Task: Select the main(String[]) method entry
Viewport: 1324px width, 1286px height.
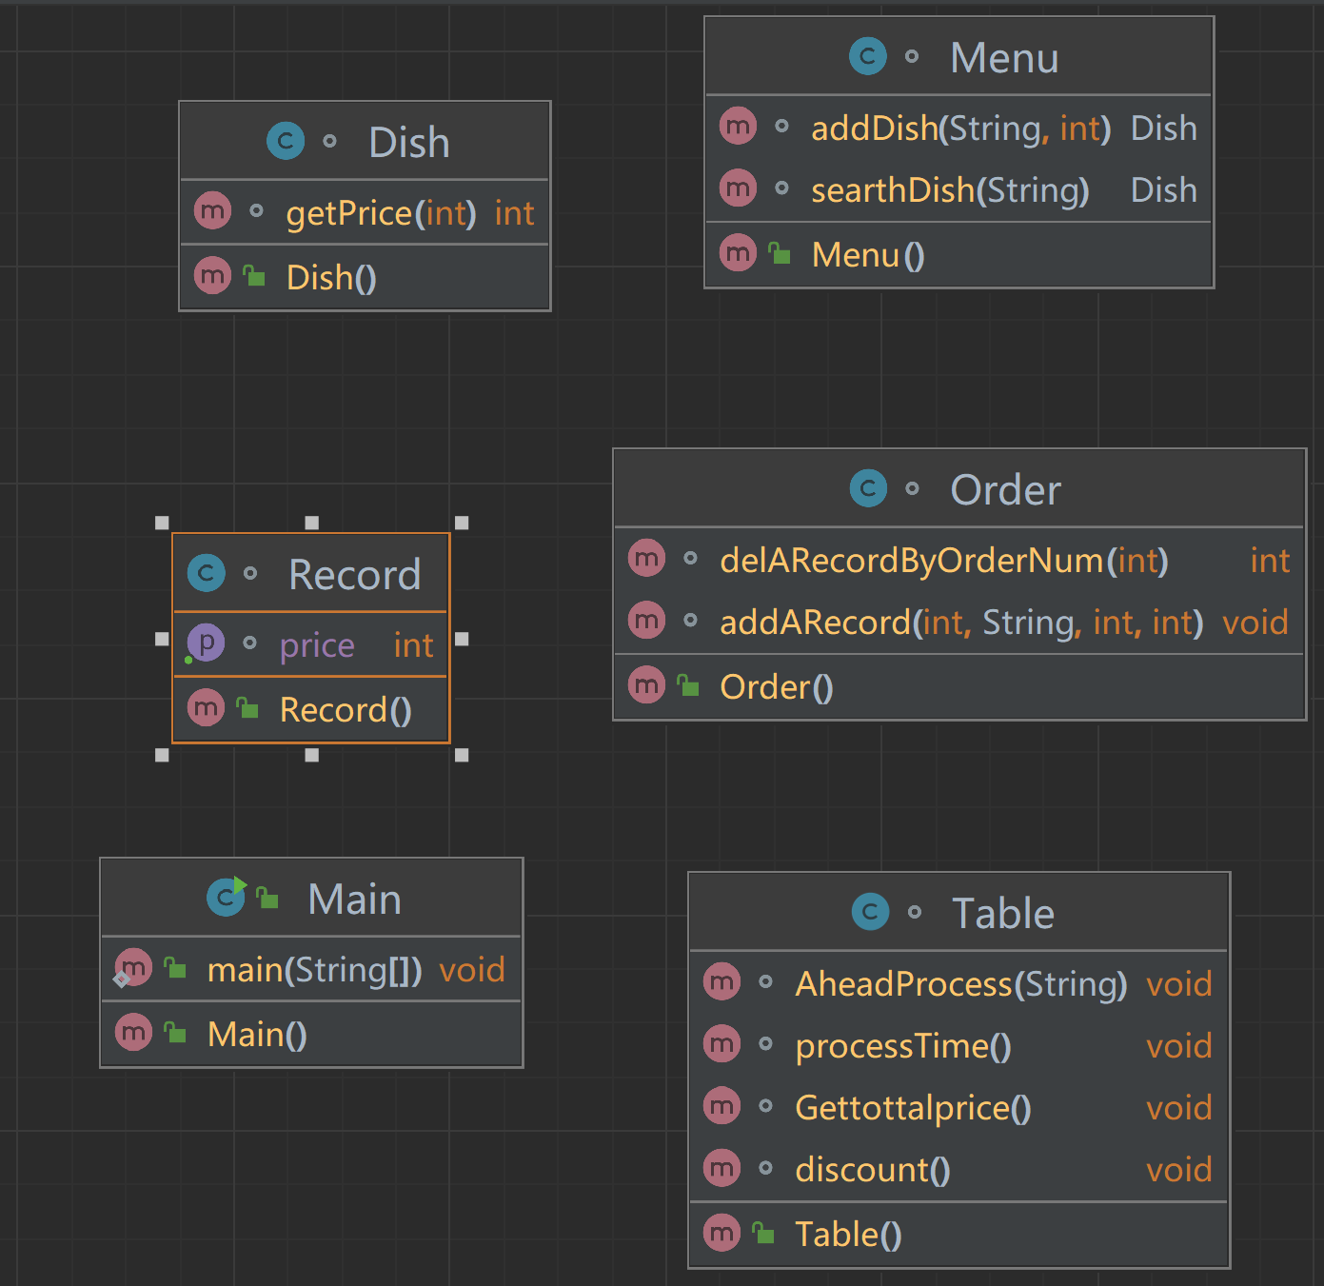Action: click(x=314, y=970)
